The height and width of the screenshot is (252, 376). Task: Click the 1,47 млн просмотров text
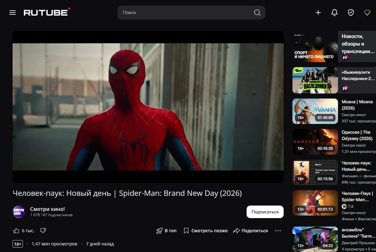tap(54, 244)
